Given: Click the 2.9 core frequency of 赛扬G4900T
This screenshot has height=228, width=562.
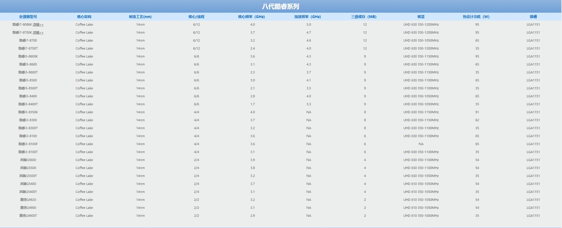Looking at the screenshot, I should click(253, 216).
